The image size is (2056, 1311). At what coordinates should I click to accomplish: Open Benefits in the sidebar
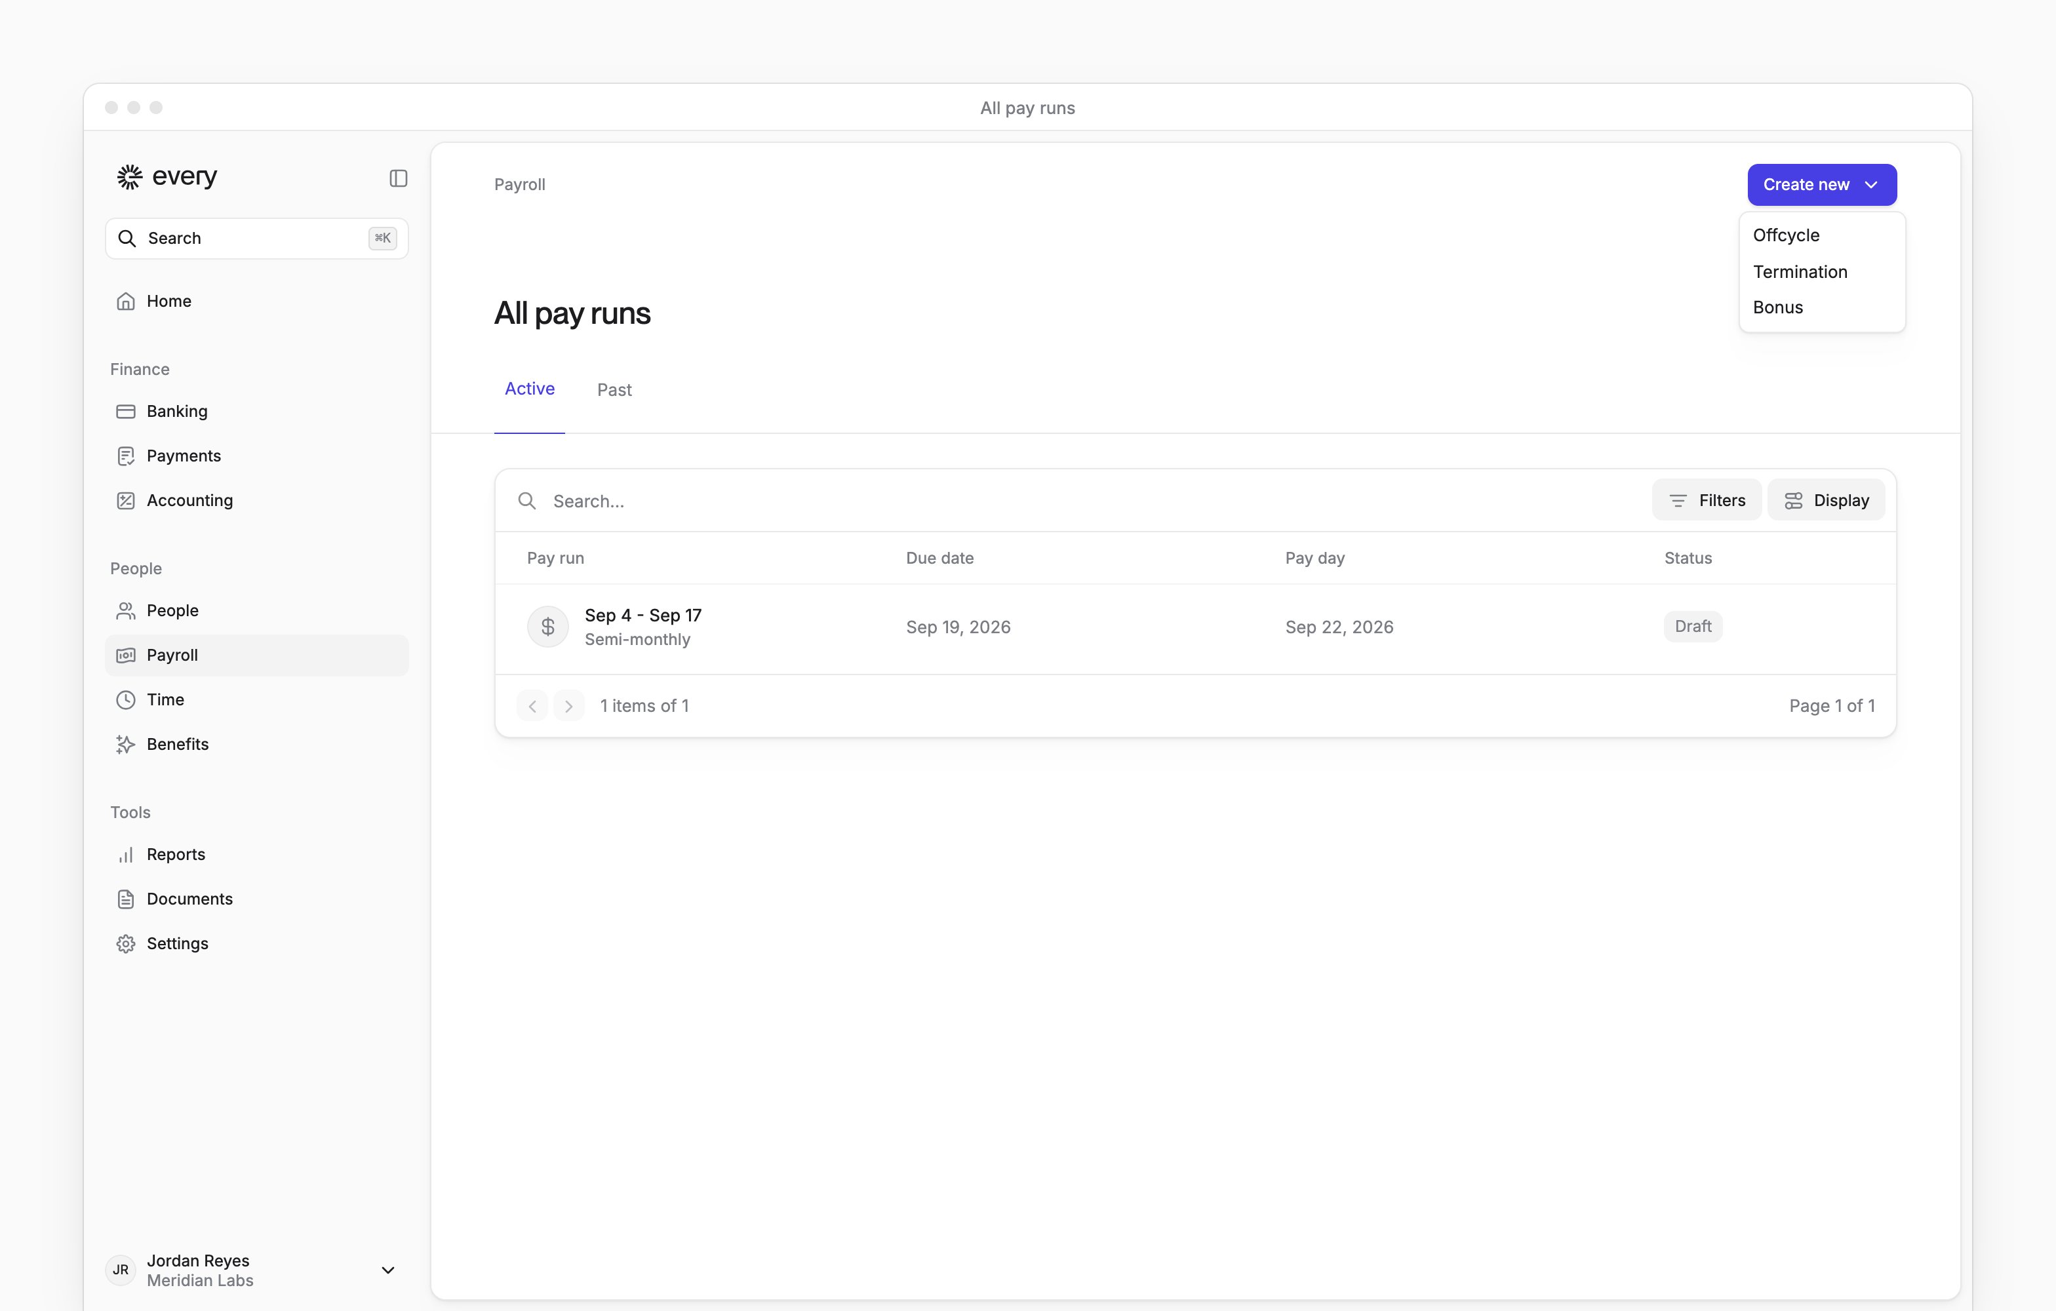pyautogui.click(x=257, y=744)
